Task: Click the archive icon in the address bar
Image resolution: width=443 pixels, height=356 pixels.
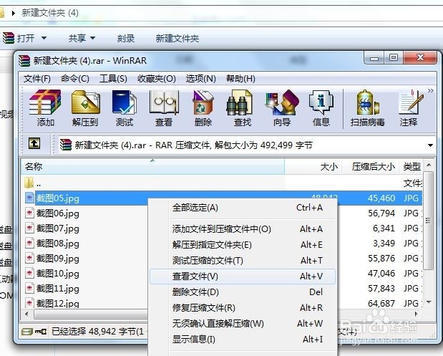Action: coord(66,145)
